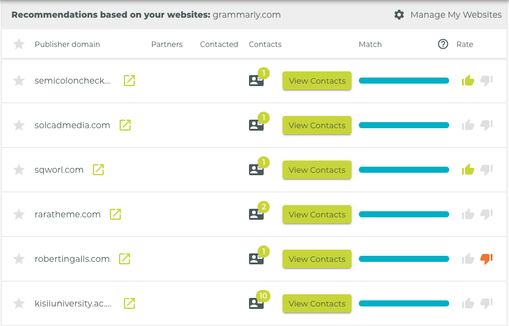Open kisiiuniversity.ac... external link icon
Viewport: 509px width, 326px height.
coord(129,303)
